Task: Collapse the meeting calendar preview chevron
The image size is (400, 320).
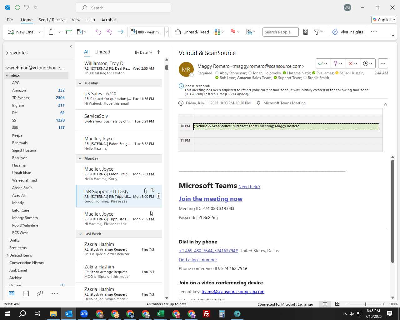Action: 385,105
